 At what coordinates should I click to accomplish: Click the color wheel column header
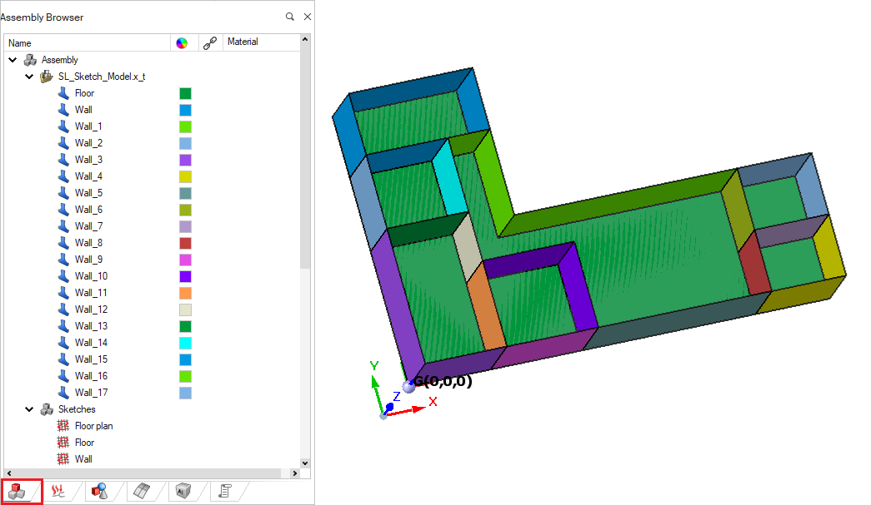(182, 42)
